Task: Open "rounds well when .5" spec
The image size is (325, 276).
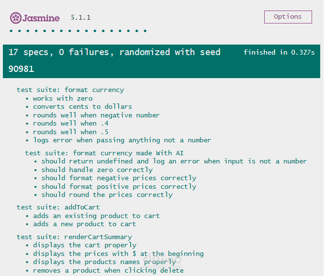Action: point(70,132)
